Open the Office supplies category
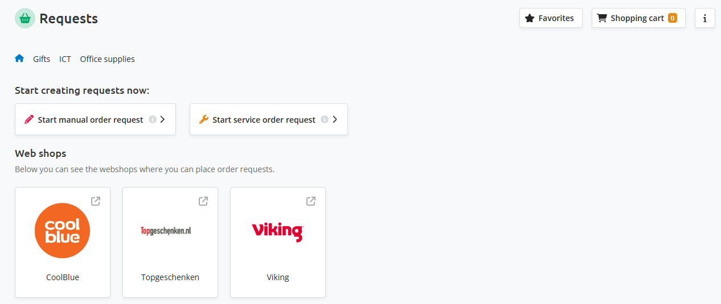Screen dimensions: 721x304 tap(107, 59)
